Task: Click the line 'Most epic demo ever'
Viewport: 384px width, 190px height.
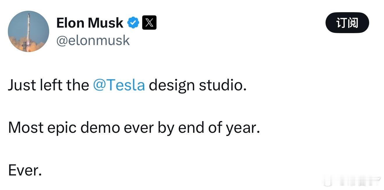Action: click(x=81, y=128)
